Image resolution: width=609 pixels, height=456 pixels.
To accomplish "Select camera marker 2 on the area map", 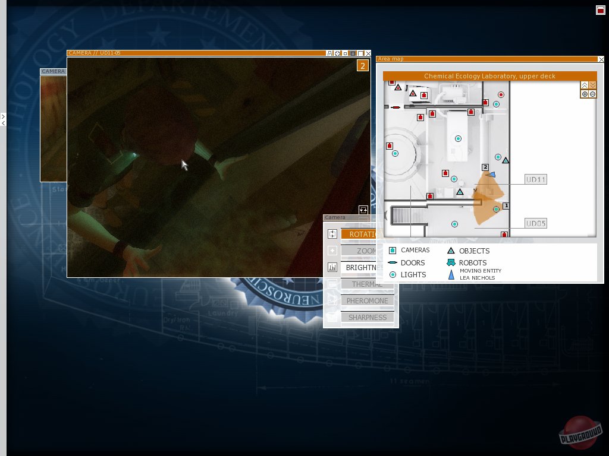I will [x=485, y=167].
